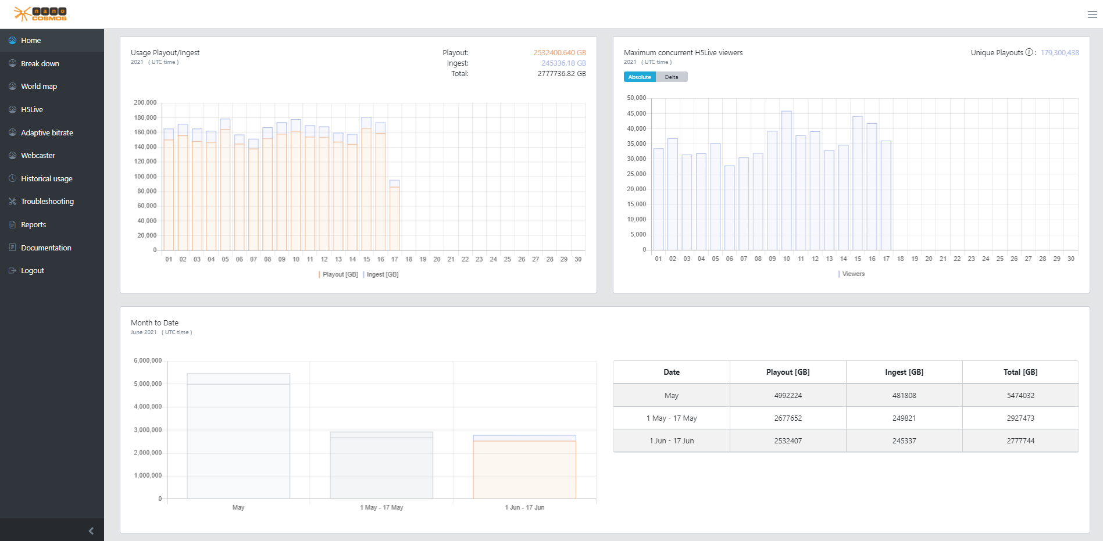Toggle the Playout [GB] legend entry

coord(338,274)
